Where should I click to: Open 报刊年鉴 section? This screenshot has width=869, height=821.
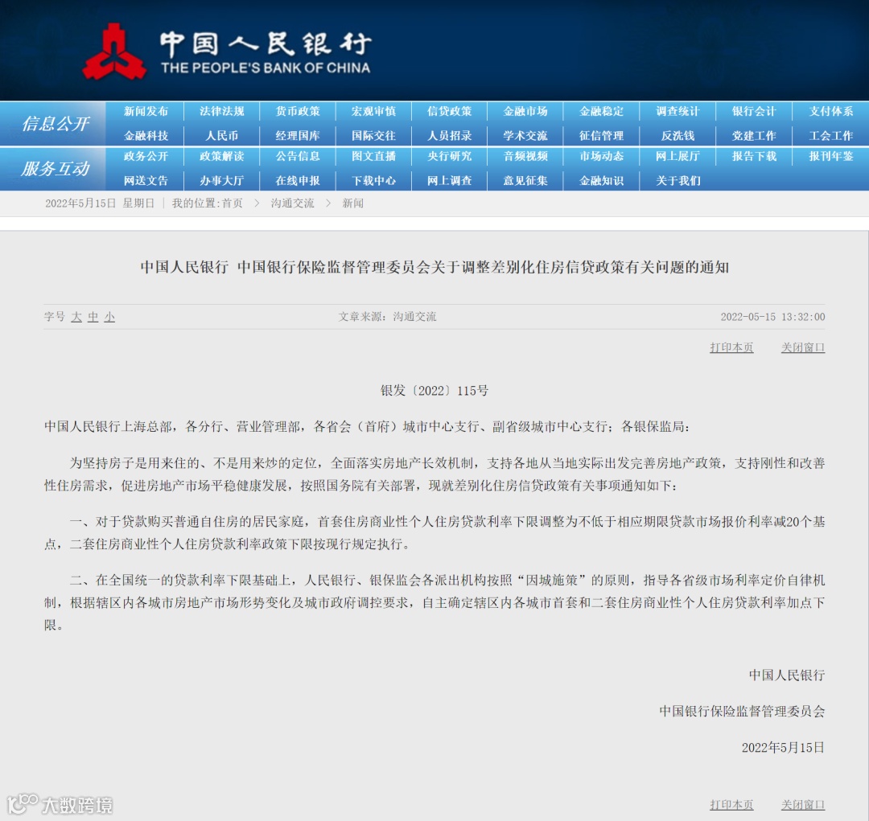point(830,156)
